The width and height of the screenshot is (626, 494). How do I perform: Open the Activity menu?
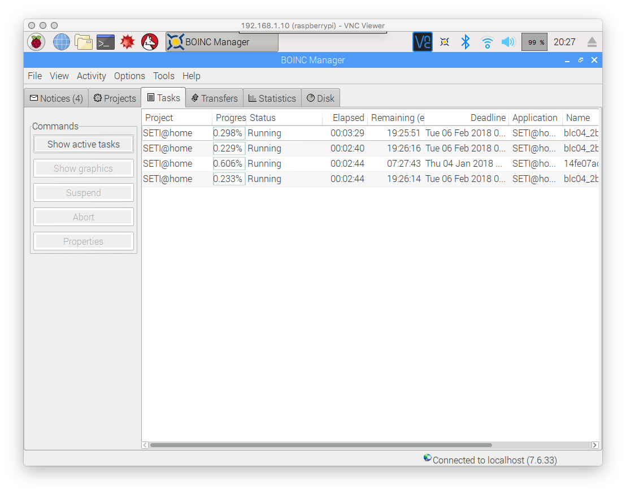[91, 76]
